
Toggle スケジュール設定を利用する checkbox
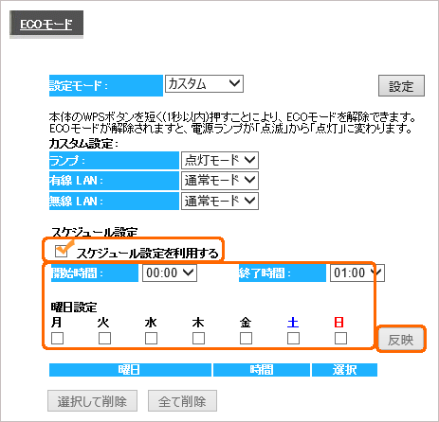(x=61, y=251)
